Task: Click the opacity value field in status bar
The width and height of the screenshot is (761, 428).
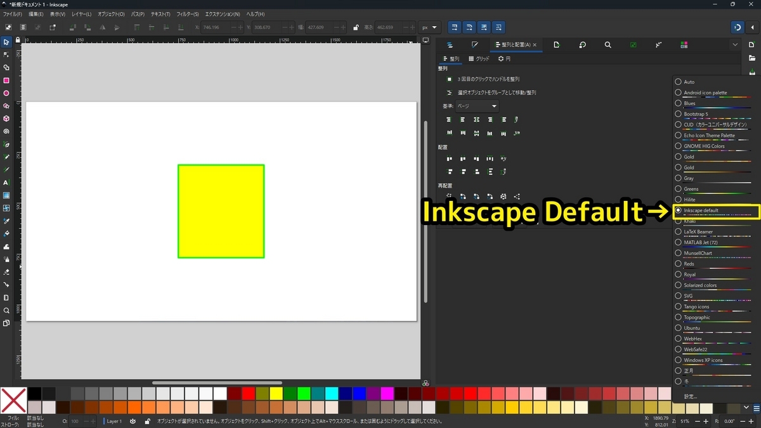Action: point(75,420)
